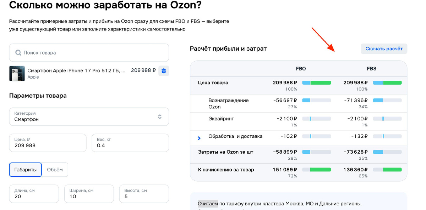Click the Расчёт прибыли и затрат heading

coord(228,49)
